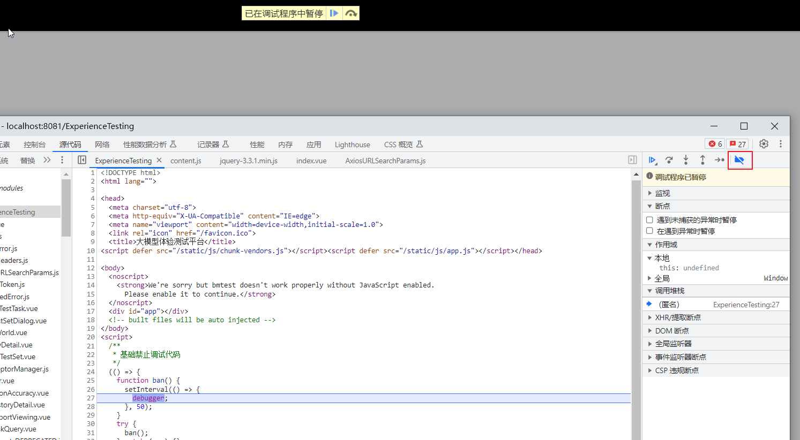
Task: Open CSS 概览 tab
Action: point(403,145)
